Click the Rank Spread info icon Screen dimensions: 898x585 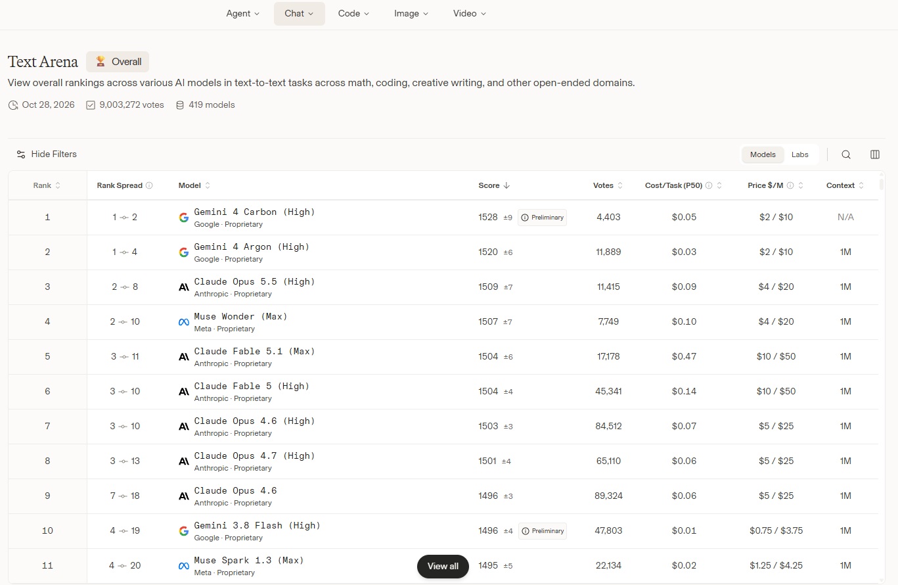pos(149,185)
